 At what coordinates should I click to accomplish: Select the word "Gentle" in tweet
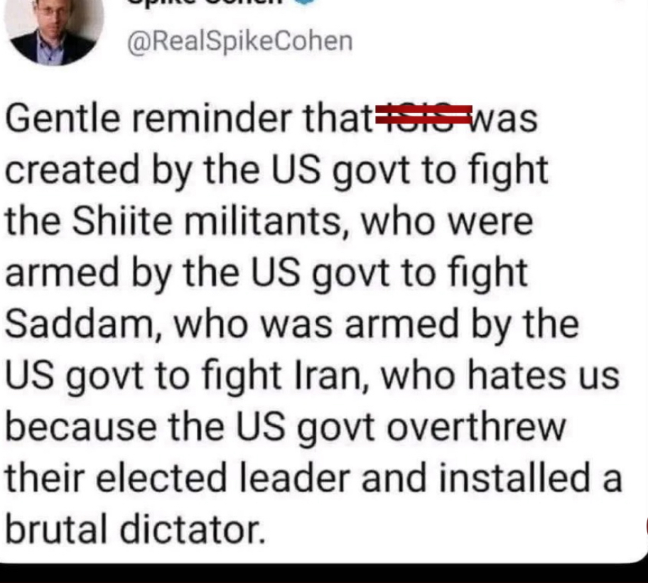coord(63,119)
